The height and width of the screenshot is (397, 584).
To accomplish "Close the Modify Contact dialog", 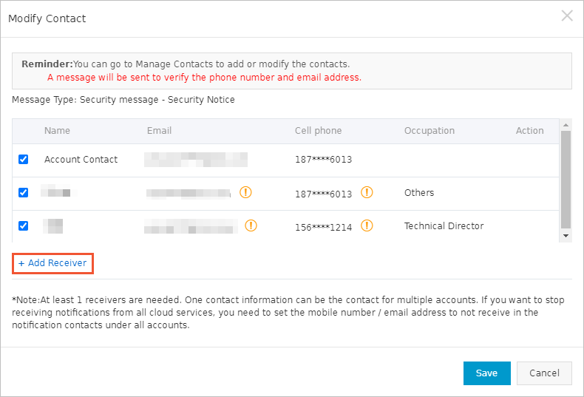I will (567, 16).
